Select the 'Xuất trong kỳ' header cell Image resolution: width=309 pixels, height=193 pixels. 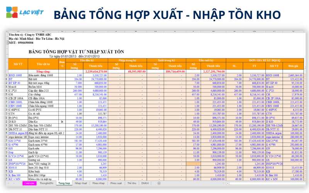point(166,60)
